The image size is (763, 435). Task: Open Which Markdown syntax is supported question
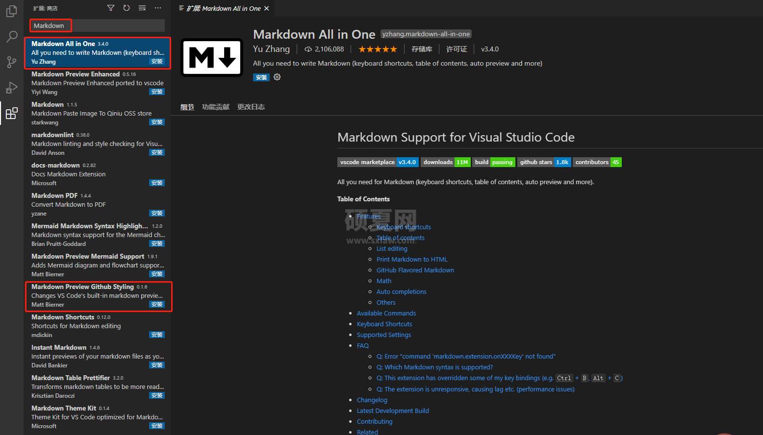point(435,367)
